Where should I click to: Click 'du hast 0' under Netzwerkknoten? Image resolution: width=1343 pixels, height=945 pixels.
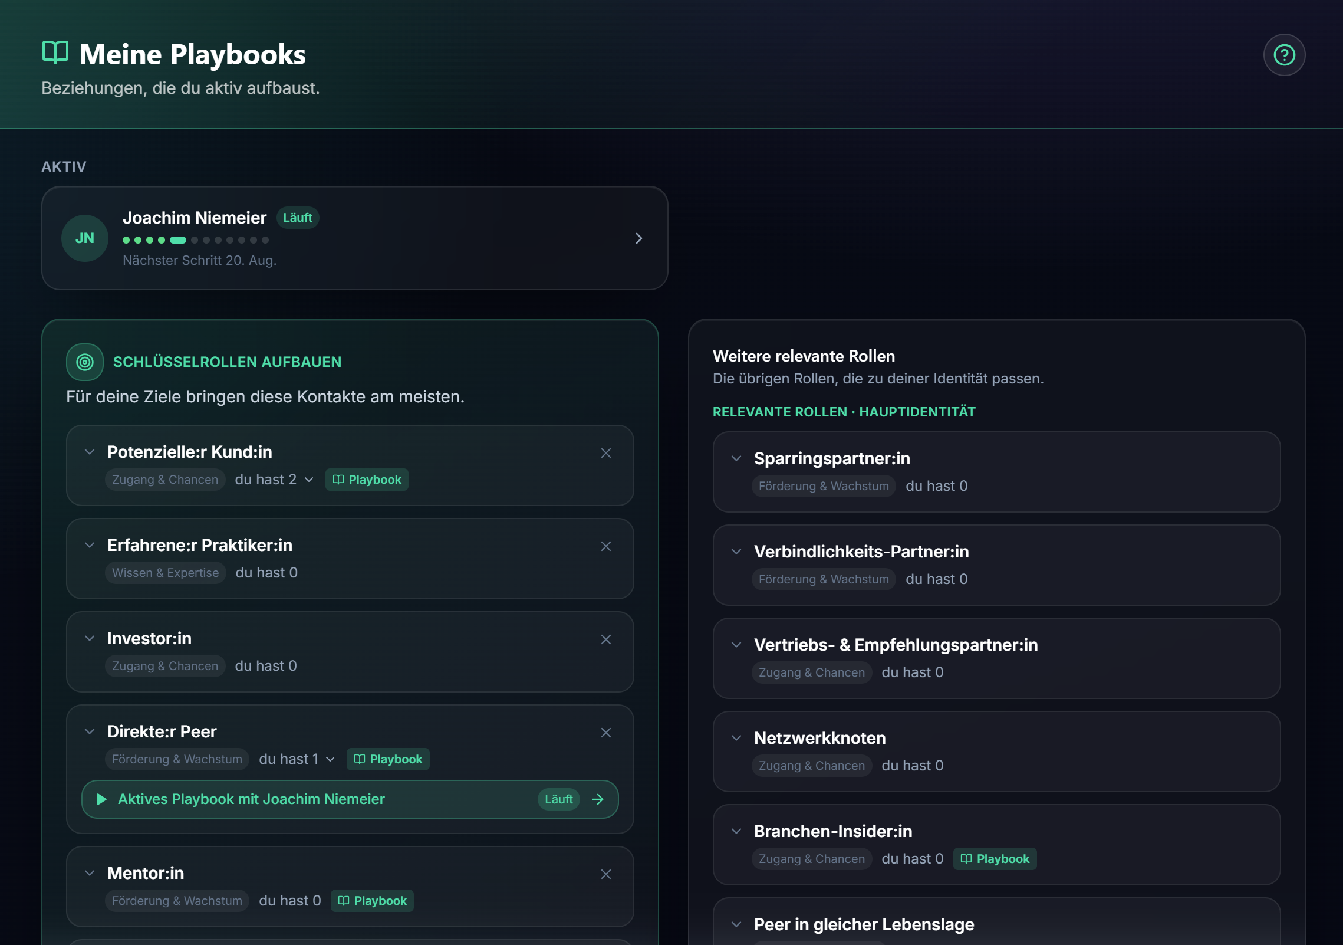[913, 766]
